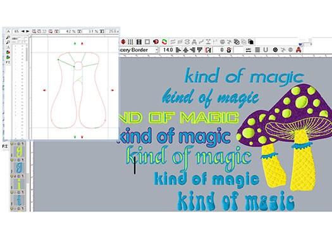Click the bold B icon beside the 0 field
This screenshot has width=332, height=245.
point(229,50)
